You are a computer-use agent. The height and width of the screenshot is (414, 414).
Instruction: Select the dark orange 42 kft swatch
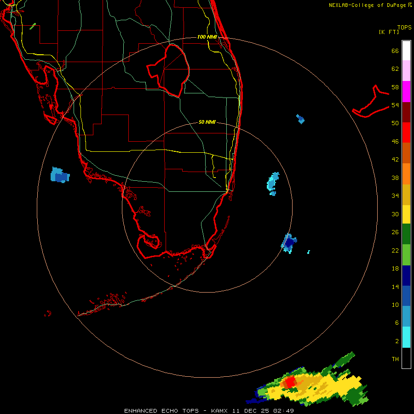coord(406,153)
